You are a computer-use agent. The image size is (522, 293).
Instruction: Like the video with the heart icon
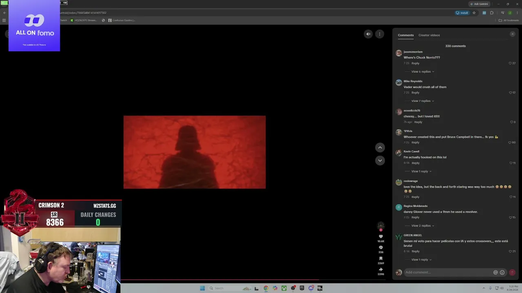pyautogui.click(x=381, y=236)
